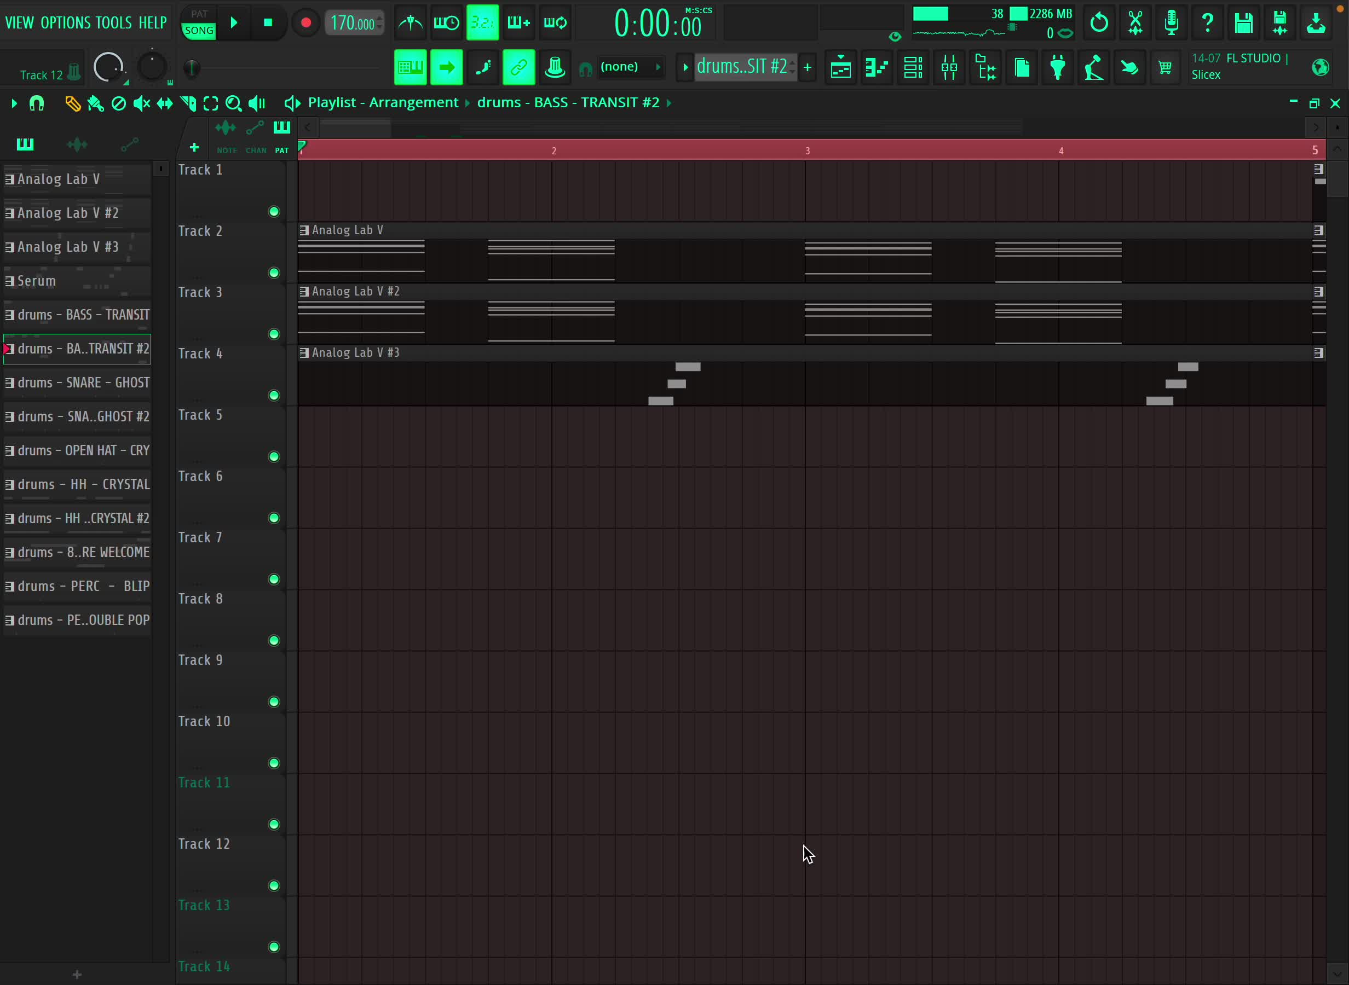1349x985 pixels.
Task: Open the OPTIONS menu
Action: (x=66, y=22)
